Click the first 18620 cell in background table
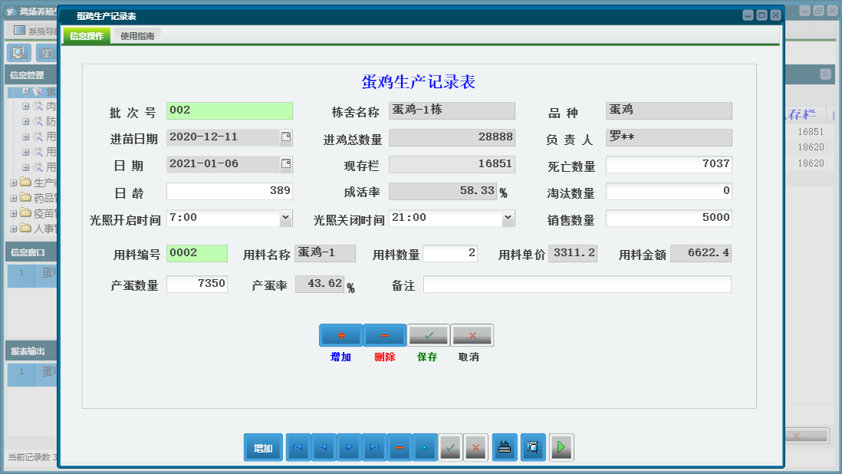Screen dimensions: 842x474 click(x=811, y=147)
